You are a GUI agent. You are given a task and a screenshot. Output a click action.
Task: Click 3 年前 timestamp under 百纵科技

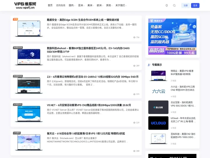pos(173,144)
